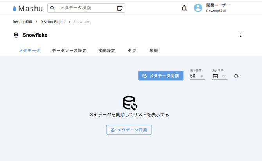Go to the 履歴 tab
The width and height of the screenshot is (262, 161).
tap(154, 51)
